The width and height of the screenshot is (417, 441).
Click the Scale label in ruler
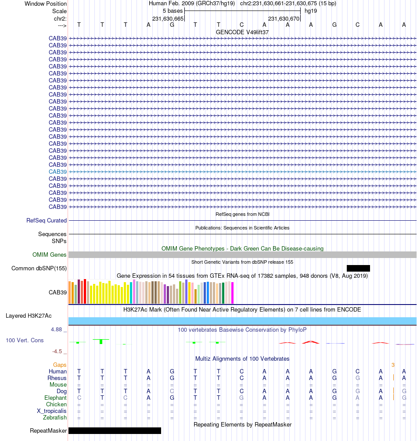pyautogui.click(x=59, y=11)
